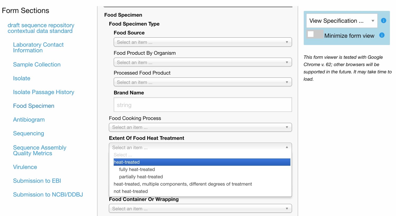Navigate to Isolate Passage History section
Screen dimensions: 396x216
pyautogui.click(x=44, y=92)
